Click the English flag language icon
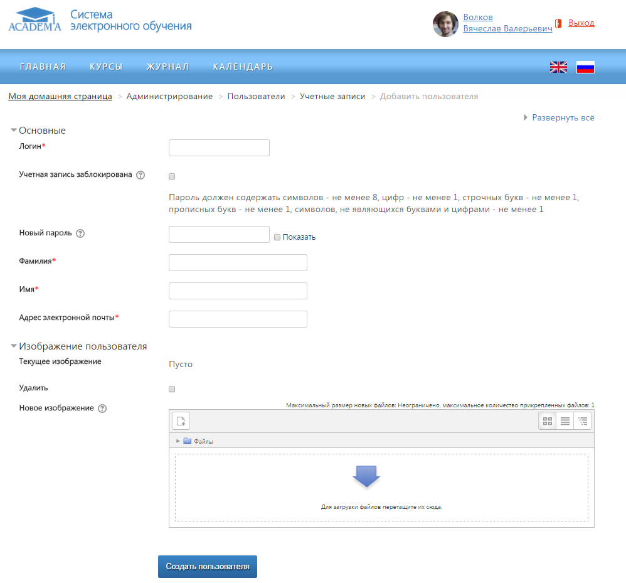The image size is (626, 583). click(558, 67)
